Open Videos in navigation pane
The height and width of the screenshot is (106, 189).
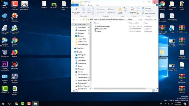[x=80, y=72]
